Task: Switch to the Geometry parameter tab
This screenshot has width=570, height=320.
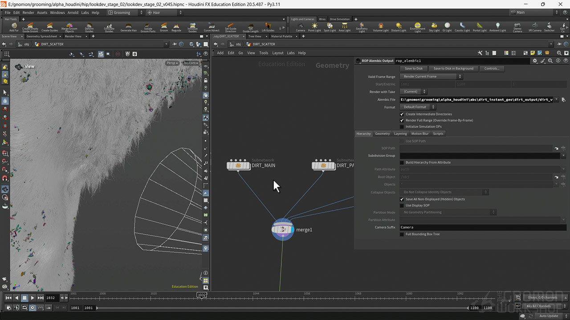Action: (382, 134)
